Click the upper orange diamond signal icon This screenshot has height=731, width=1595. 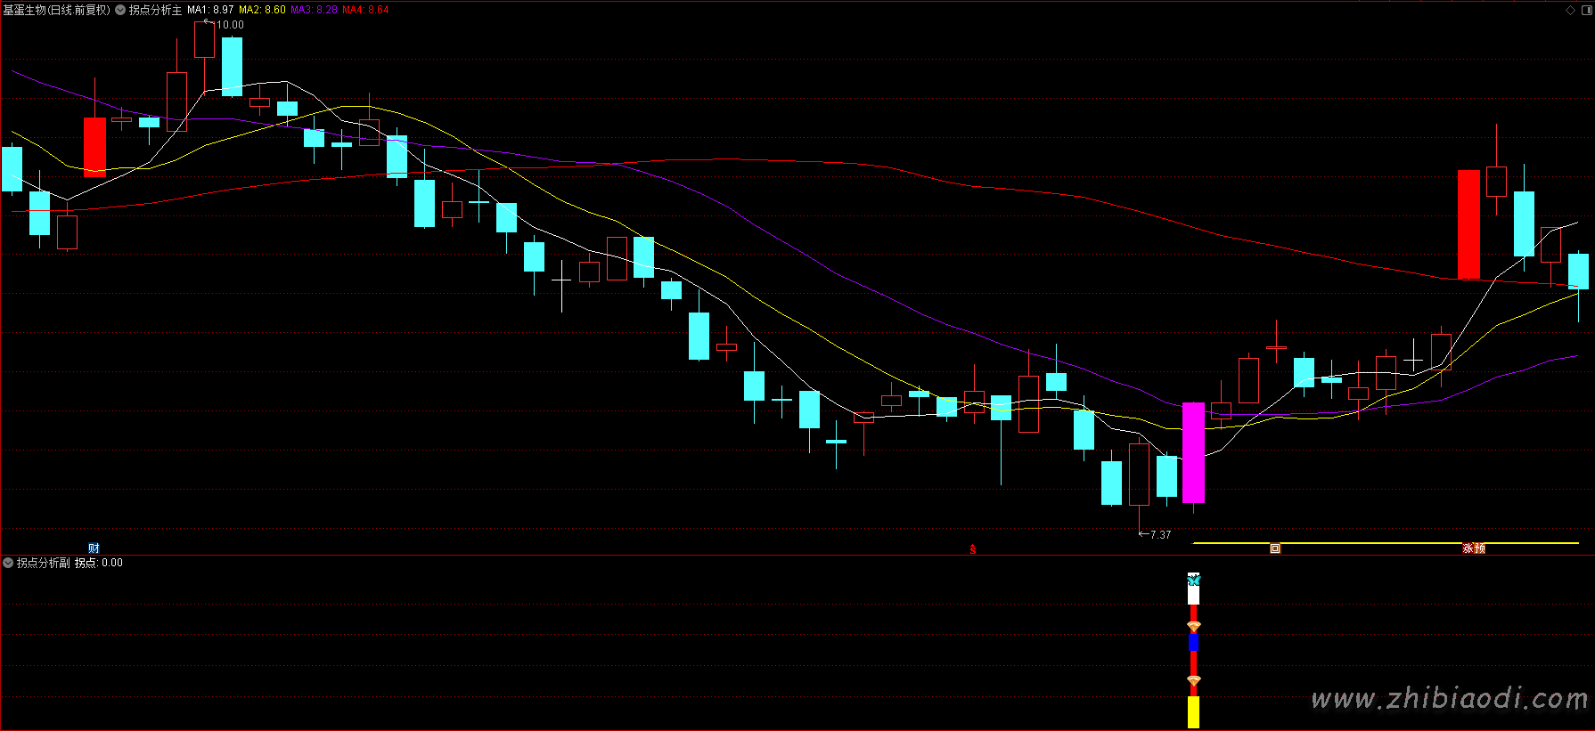point(1194,627)
